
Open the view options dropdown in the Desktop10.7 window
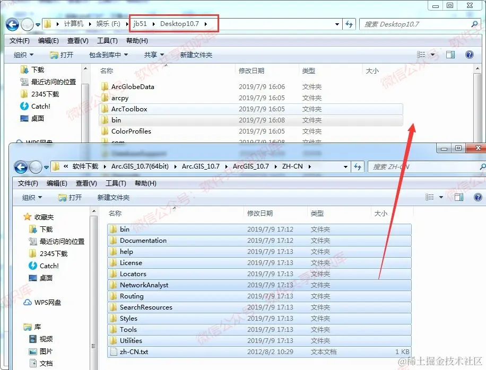tap(433, 55)
